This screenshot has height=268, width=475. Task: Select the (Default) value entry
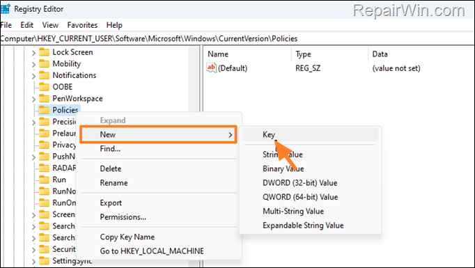(x=233, y=68)
